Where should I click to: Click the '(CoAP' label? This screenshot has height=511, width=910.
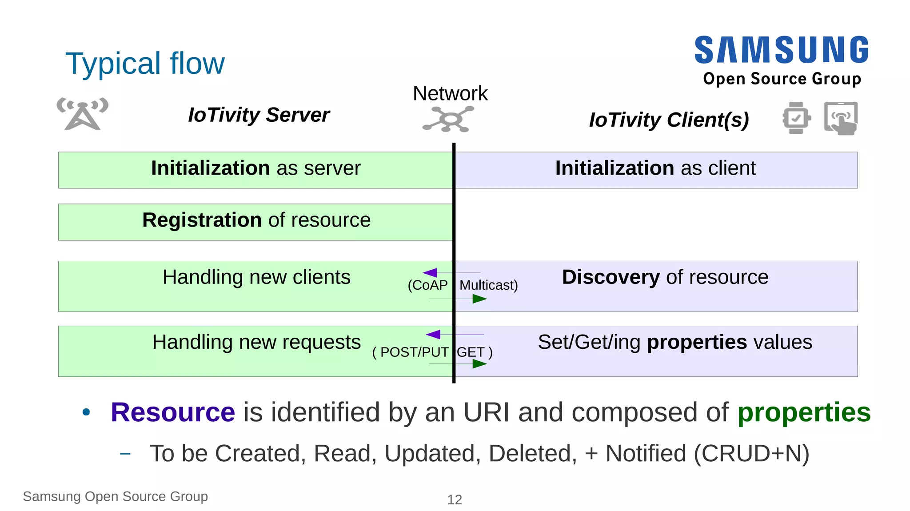[x=427, y=285]
